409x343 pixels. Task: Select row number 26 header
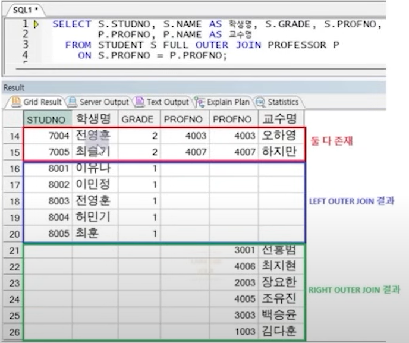point(13,332)
